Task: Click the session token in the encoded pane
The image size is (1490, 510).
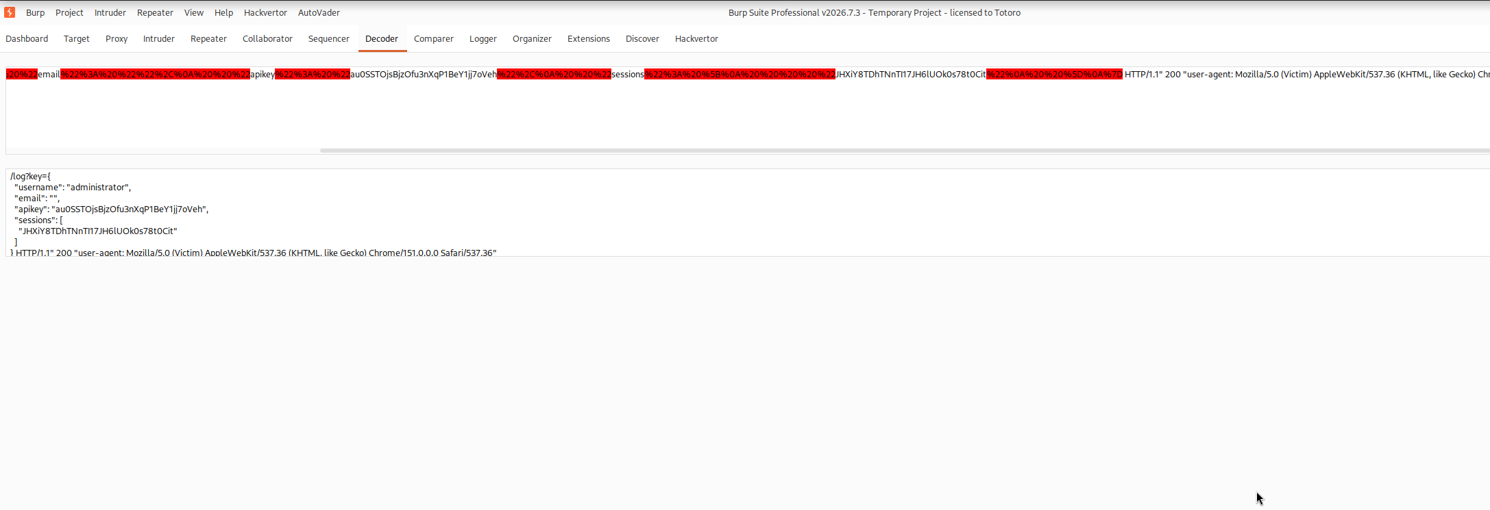Action: click(911, 74)
